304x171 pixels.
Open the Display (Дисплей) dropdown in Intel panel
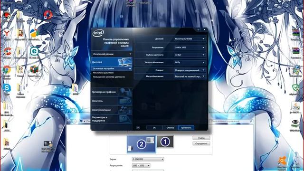(190, 39)
